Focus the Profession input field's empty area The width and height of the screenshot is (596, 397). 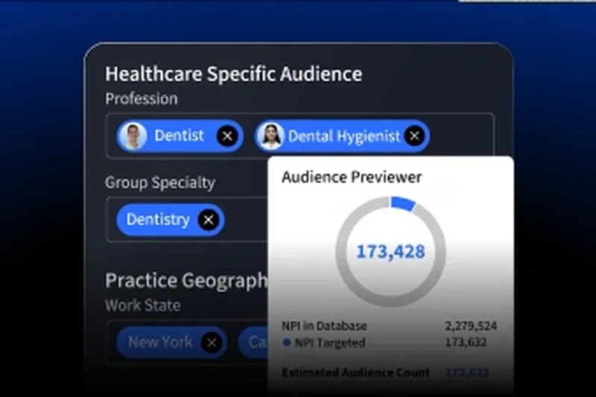pos(462,136)
